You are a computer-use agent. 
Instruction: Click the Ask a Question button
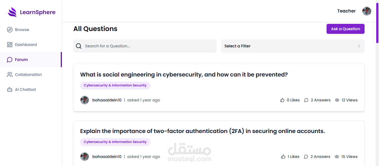click(x=345, y=29)
